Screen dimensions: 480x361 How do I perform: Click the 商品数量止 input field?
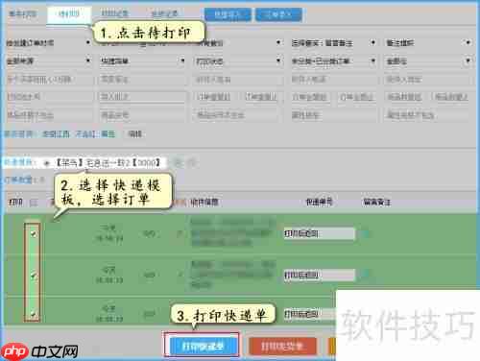[x=452, y=97]
